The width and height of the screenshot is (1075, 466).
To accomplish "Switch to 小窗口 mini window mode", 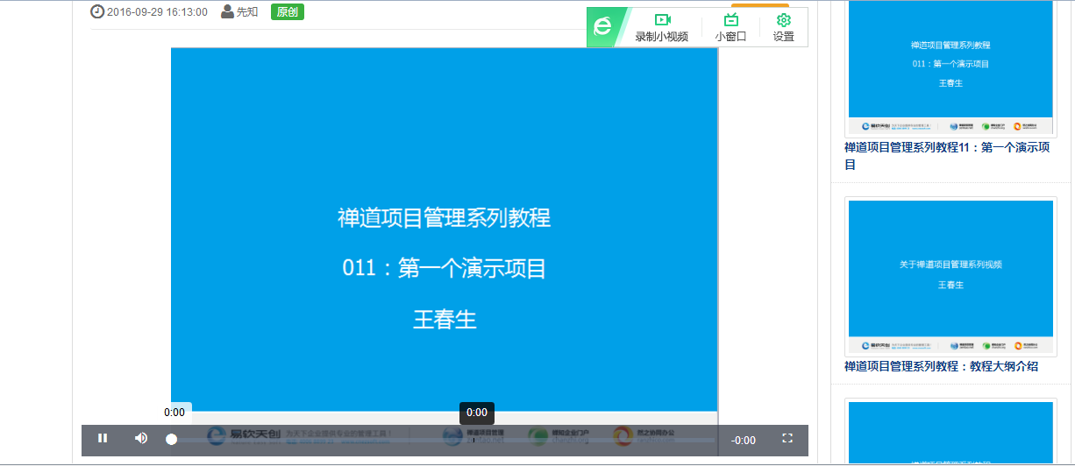I will 730,27.
